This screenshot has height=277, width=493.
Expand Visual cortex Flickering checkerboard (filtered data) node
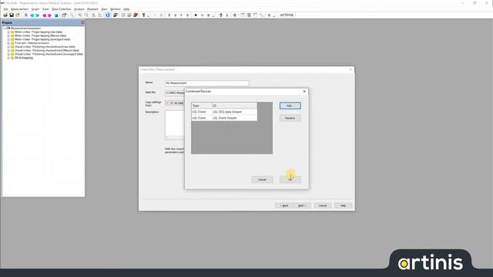pos(8,50)
